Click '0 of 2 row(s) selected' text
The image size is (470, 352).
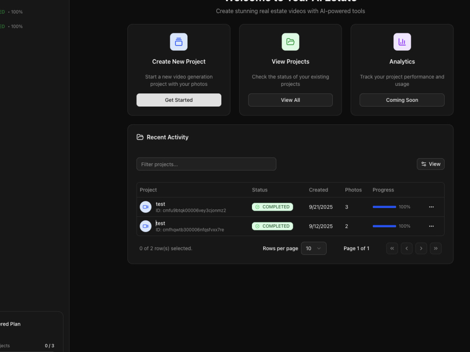coord(166,248)
